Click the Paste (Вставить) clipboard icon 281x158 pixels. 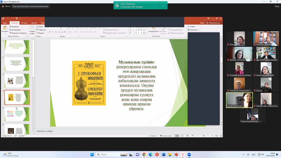5,28
